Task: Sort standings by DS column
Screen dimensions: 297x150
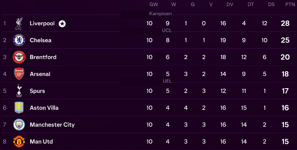Action: 271,4
